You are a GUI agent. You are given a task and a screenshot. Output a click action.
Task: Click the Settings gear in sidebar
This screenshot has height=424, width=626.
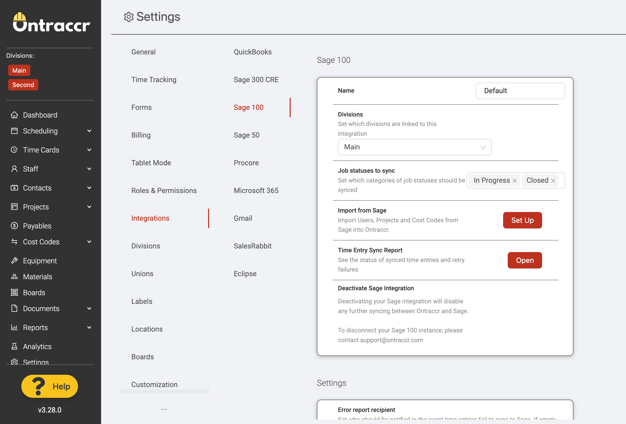14,362
